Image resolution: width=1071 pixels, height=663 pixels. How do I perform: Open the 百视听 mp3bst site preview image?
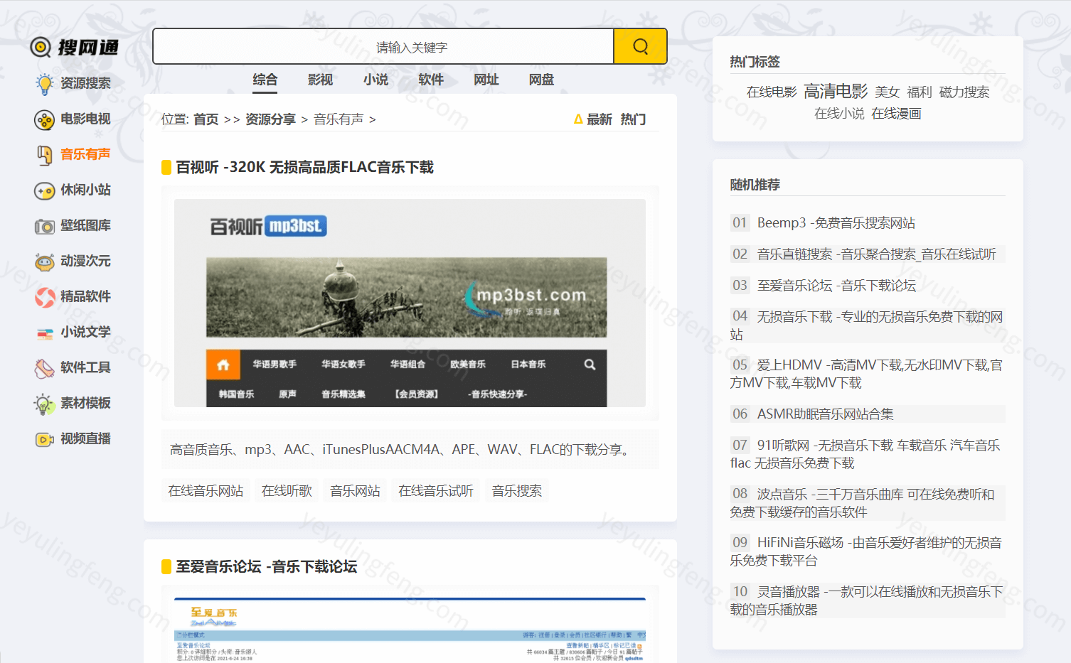410,303
